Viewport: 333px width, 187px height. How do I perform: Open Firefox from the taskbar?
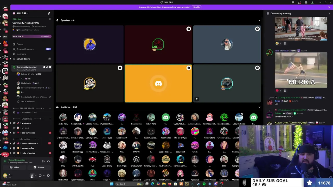pyautogui.click(x=170, y=184)
